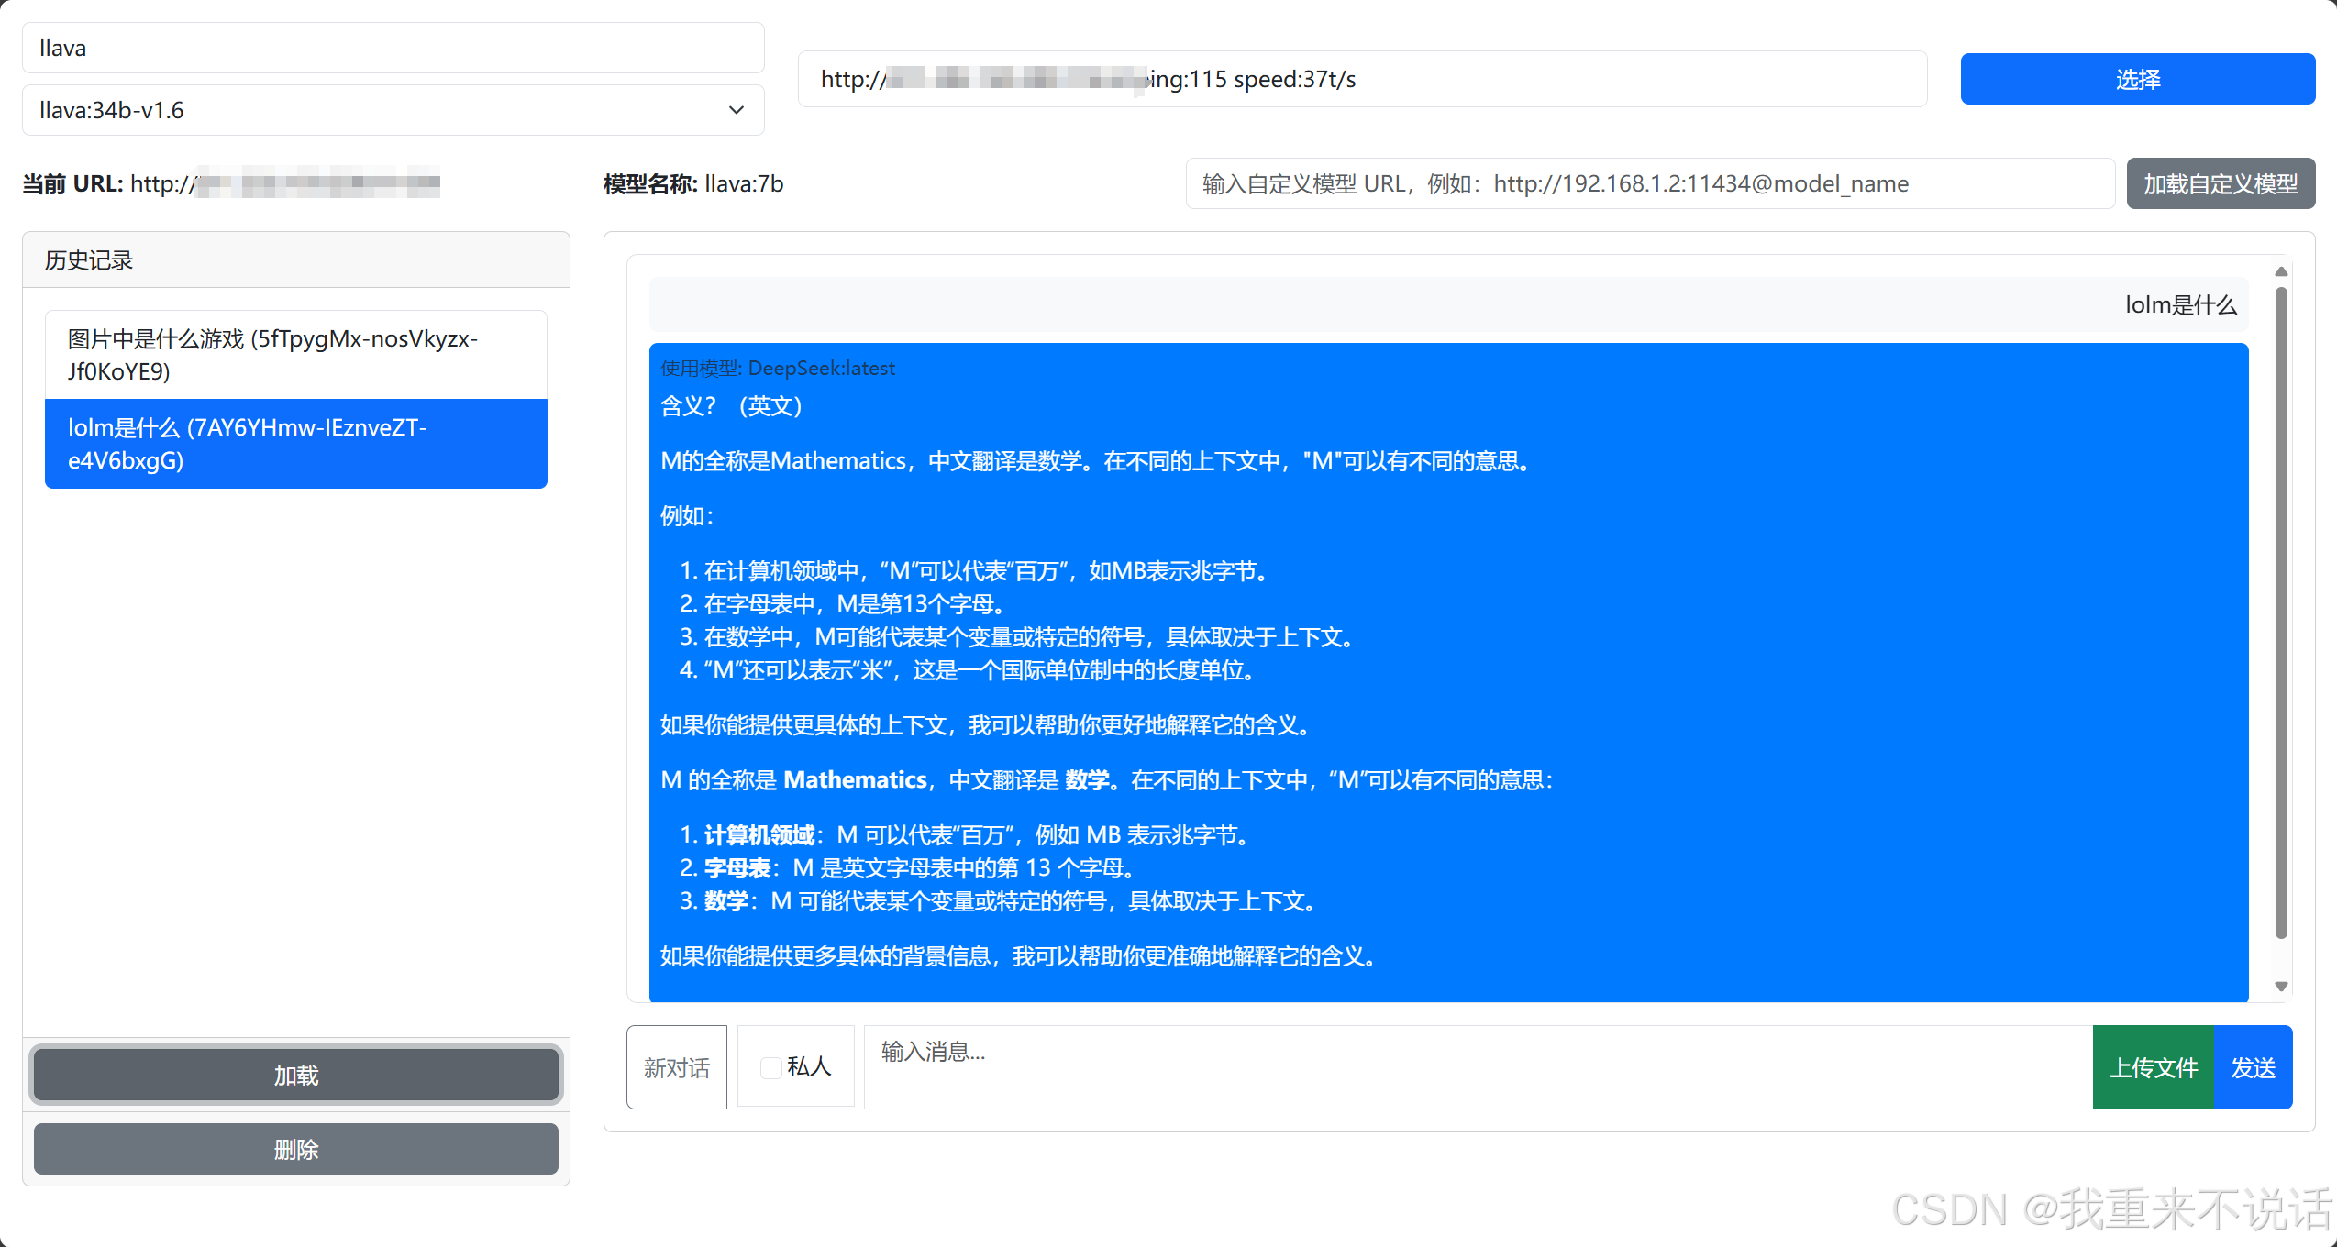Toggle the 私人 private checkbox

[x=771, y=1067]
